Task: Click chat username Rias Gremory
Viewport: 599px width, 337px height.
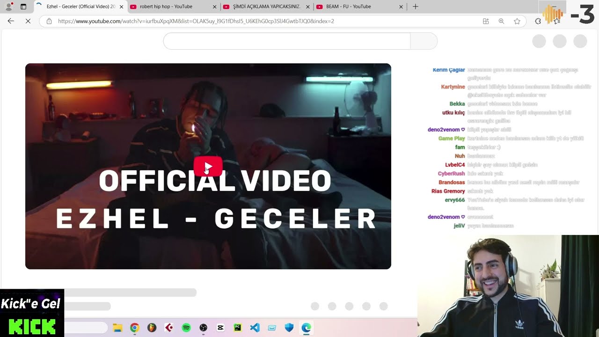Action: click(x=448, y=191)
